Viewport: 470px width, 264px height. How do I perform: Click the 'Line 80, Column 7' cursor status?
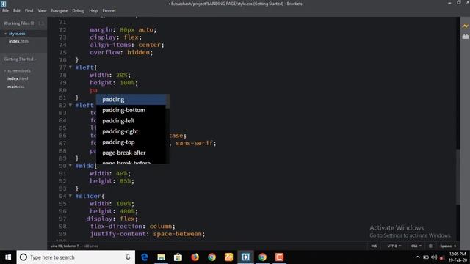(x=65, y=246)
